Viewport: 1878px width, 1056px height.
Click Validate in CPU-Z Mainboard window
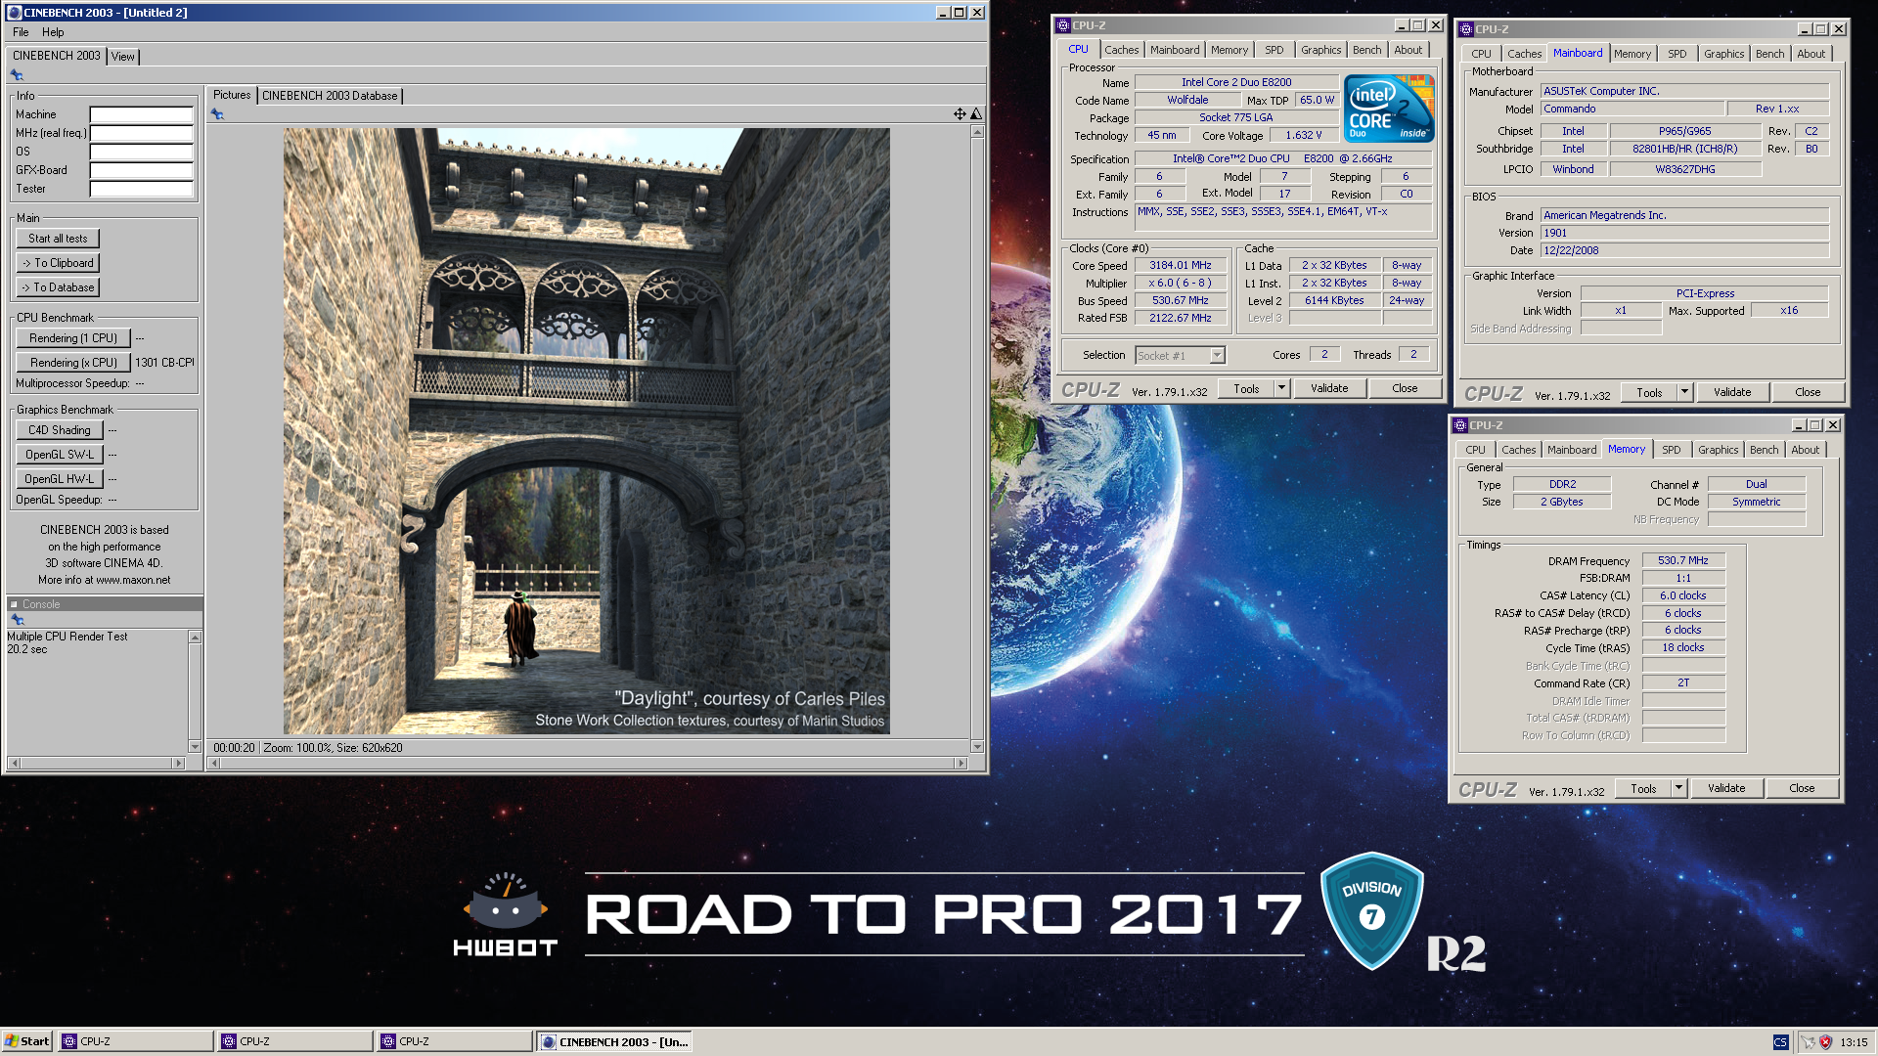tap(1732, 392)
